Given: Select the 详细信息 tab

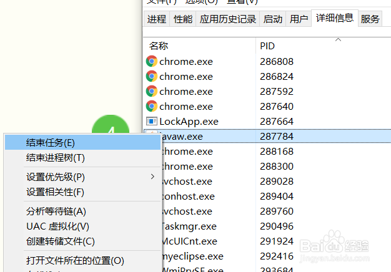Looking at the screenshot, I should coord(335,18).
